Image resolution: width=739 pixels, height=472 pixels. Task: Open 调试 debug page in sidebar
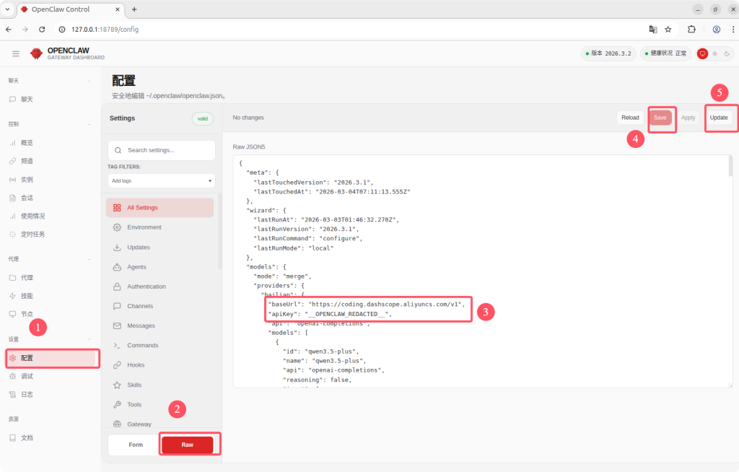coord(27,376)
